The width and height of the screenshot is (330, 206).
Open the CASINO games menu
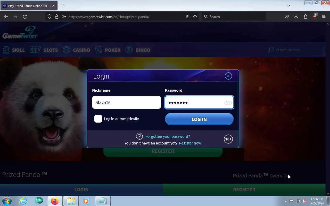76,50
